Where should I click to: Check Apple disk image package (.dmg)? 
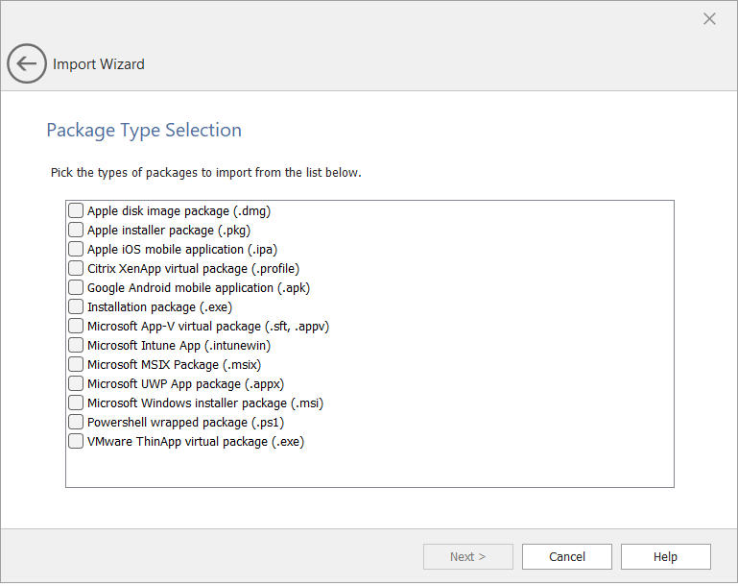(x=76, y=210)
